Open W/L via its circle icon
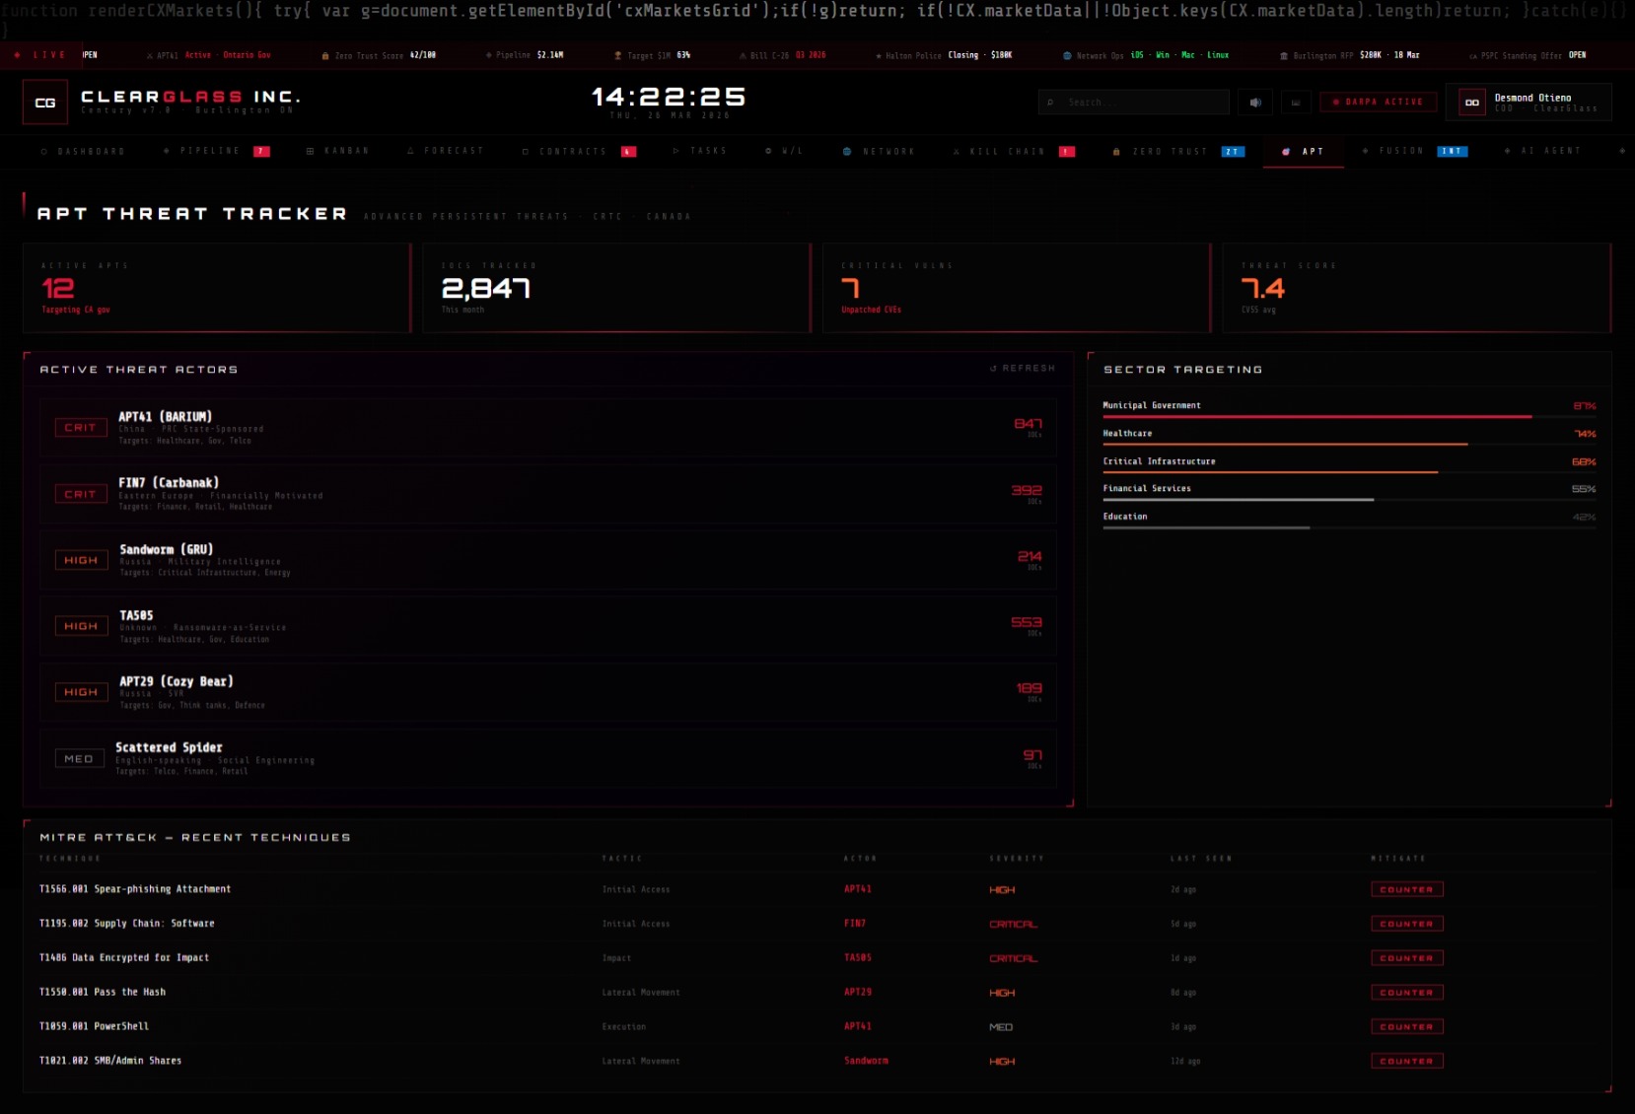This screenshot has height=1114, width=1635. pos(768,151)
